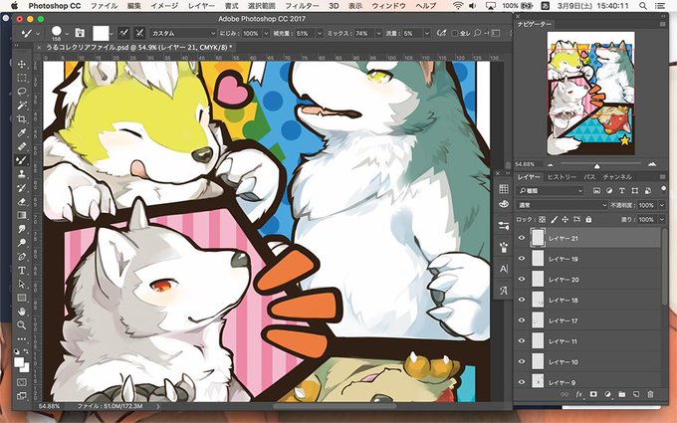
Task: Open the Color palette panel icon
Action: pyautogui.click(x=504, y=204)
